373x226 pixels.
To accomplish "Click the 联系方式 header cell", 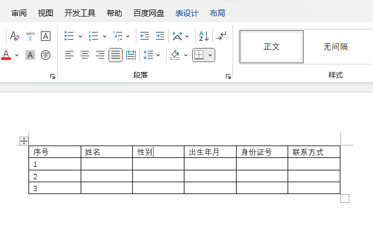I will point(314,152).
